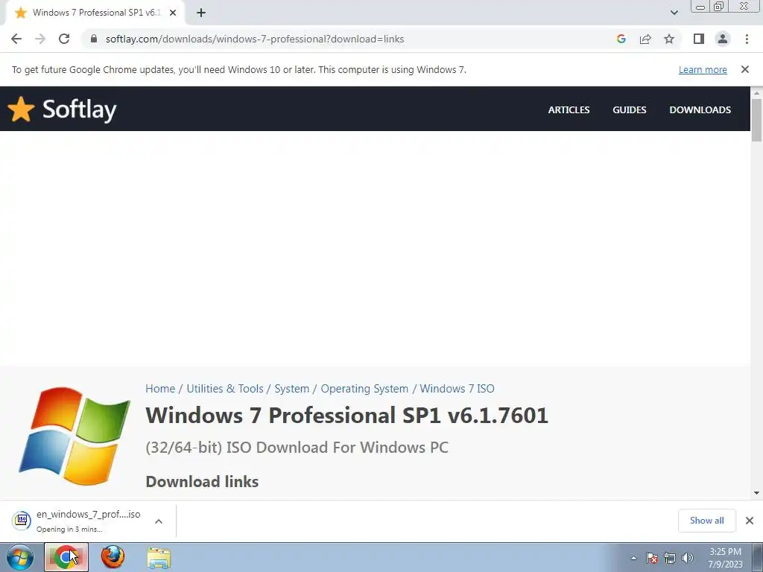Open the ARTICLES menu
The width and height of the screenshot is (763, 572).
click(569, 110)
